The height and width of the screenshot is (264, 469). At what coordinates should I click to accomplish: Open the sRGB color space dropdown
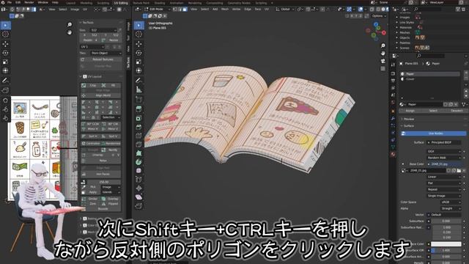[x=451, y=202]
